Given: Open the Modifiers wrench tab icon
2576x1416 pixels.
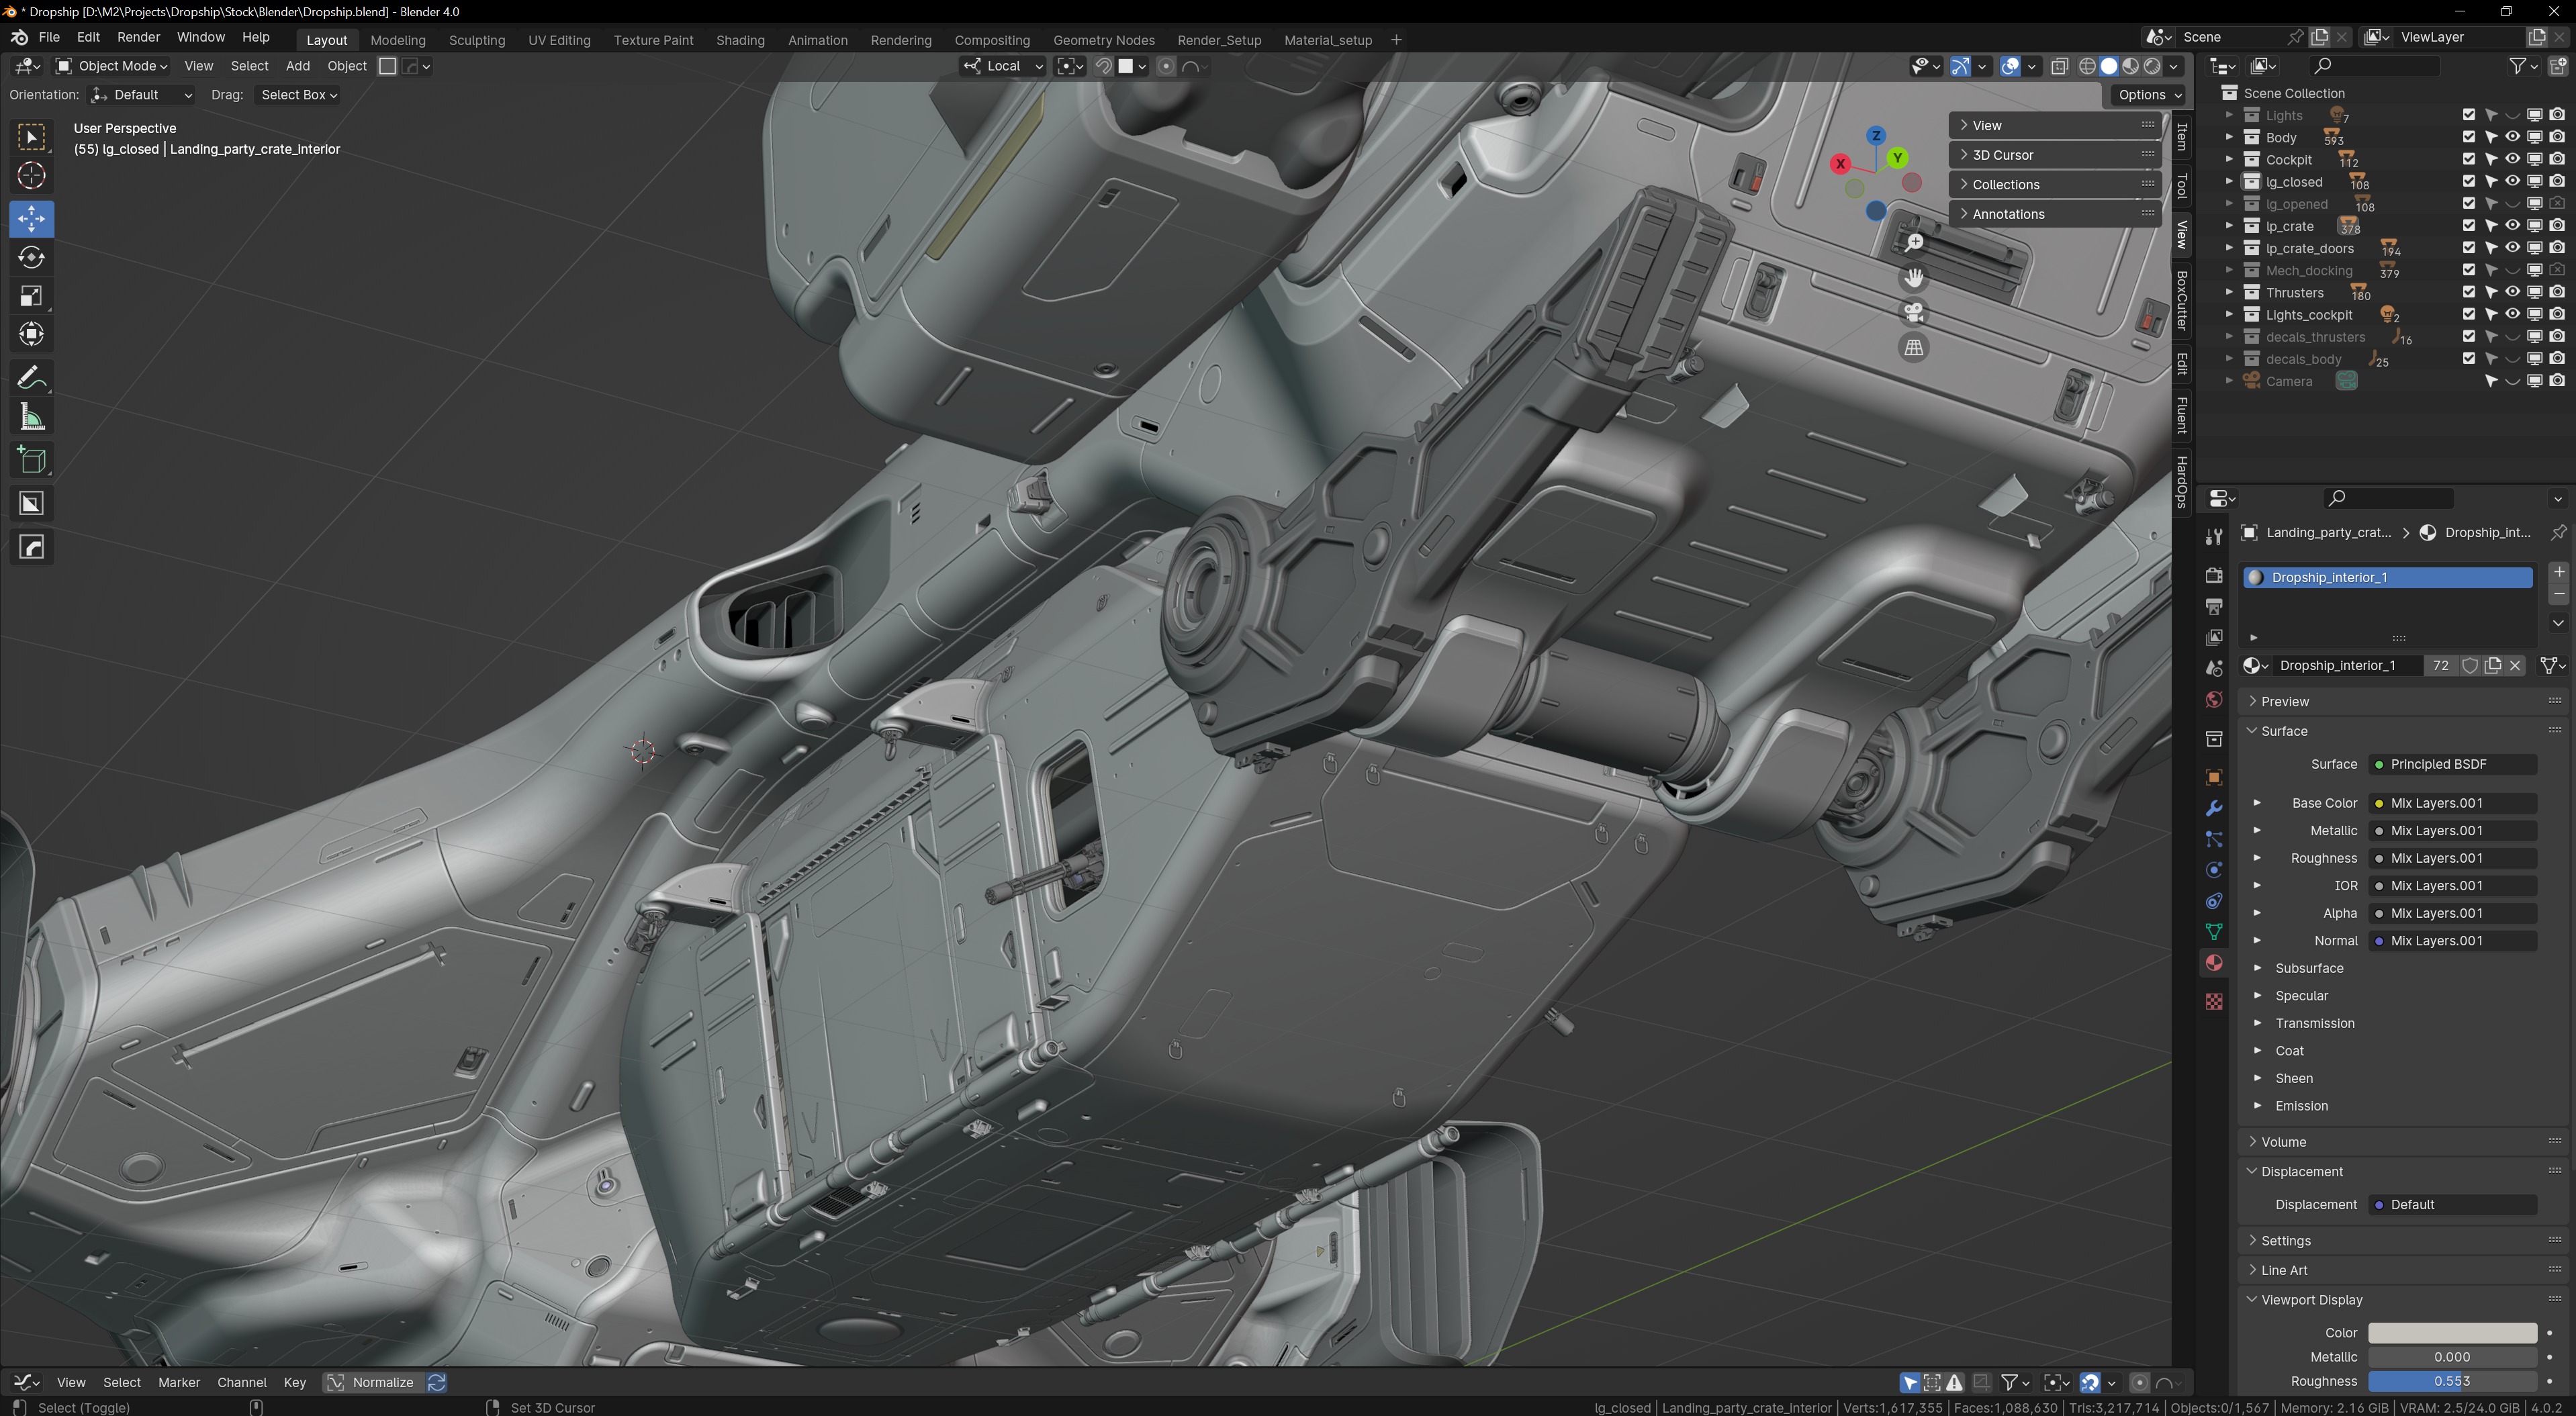Looking at the screenshot, I should pos(2214,808).
